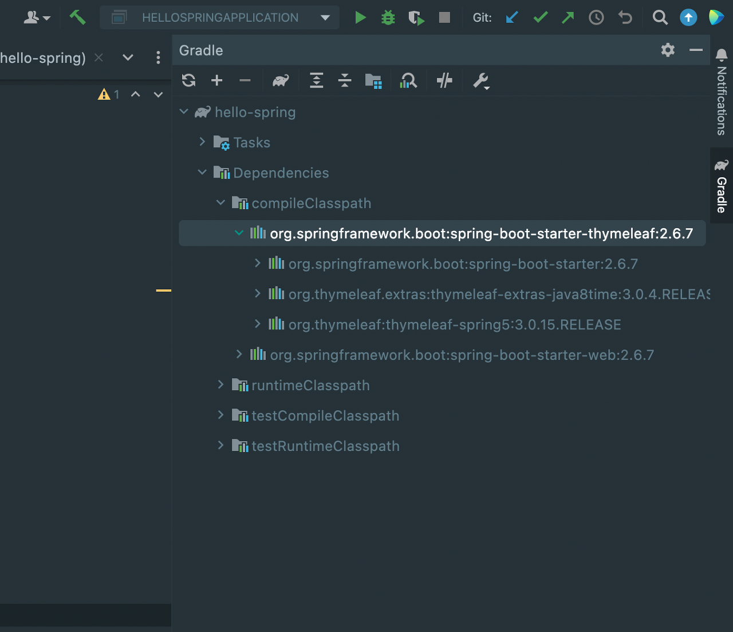Select the Gradle side tab
733x632 pixels.
[722, 186]
